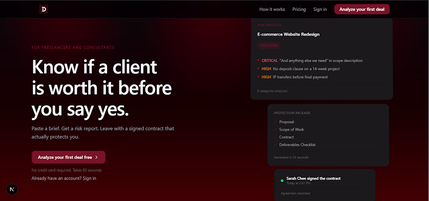This screenshot has width=429, height=201.
Task: Click the arrow in Analyze your first deal free
Action: pos(96,157)
